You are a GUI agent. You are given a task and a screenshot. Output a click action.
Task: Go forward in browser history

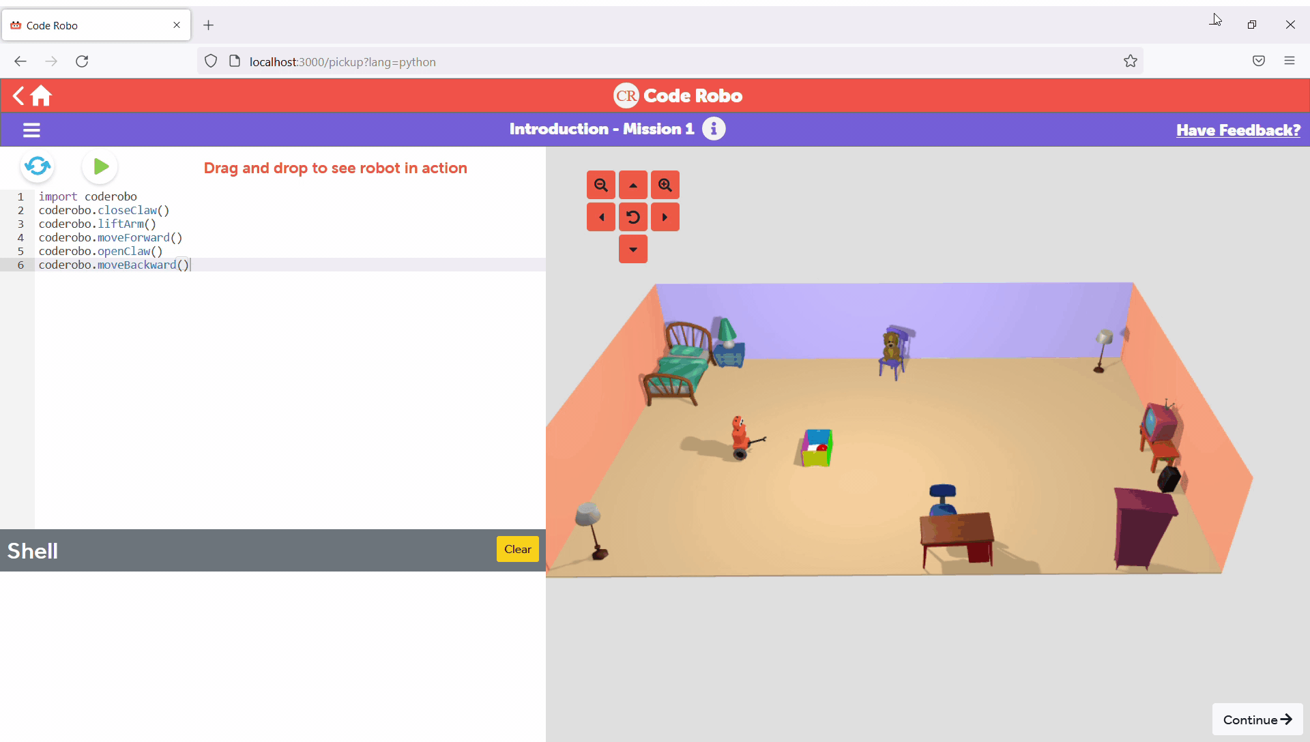click(x=51, y=61)
